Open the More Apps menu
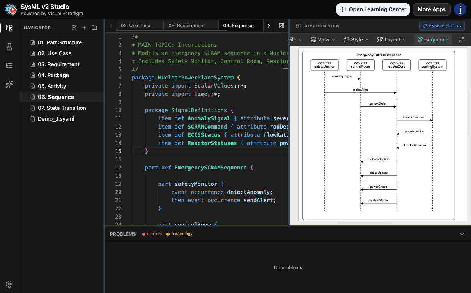This screenshot has width=471, height=293. (x=432, y=9)
